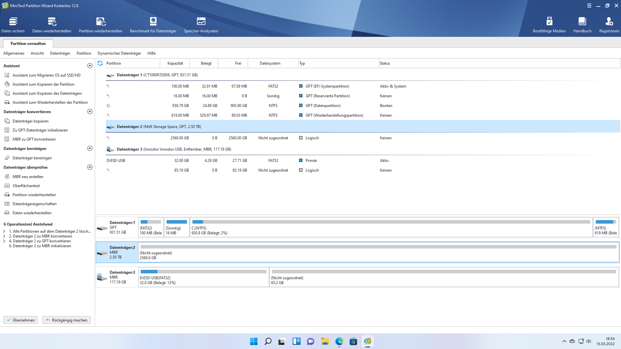Open Microsoft Edge from taskbar
621x349 pixels.
click(339, 341)
